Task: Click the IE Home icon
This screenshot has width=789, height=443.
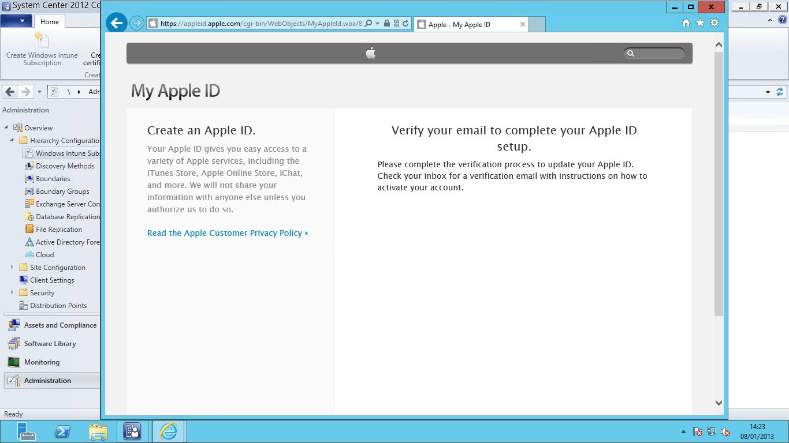Action: [686, 23]
